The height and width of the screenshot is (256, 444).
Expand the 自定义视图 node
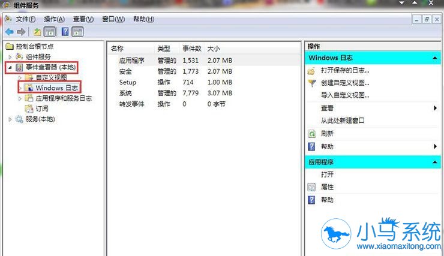[x=20, y=77]
